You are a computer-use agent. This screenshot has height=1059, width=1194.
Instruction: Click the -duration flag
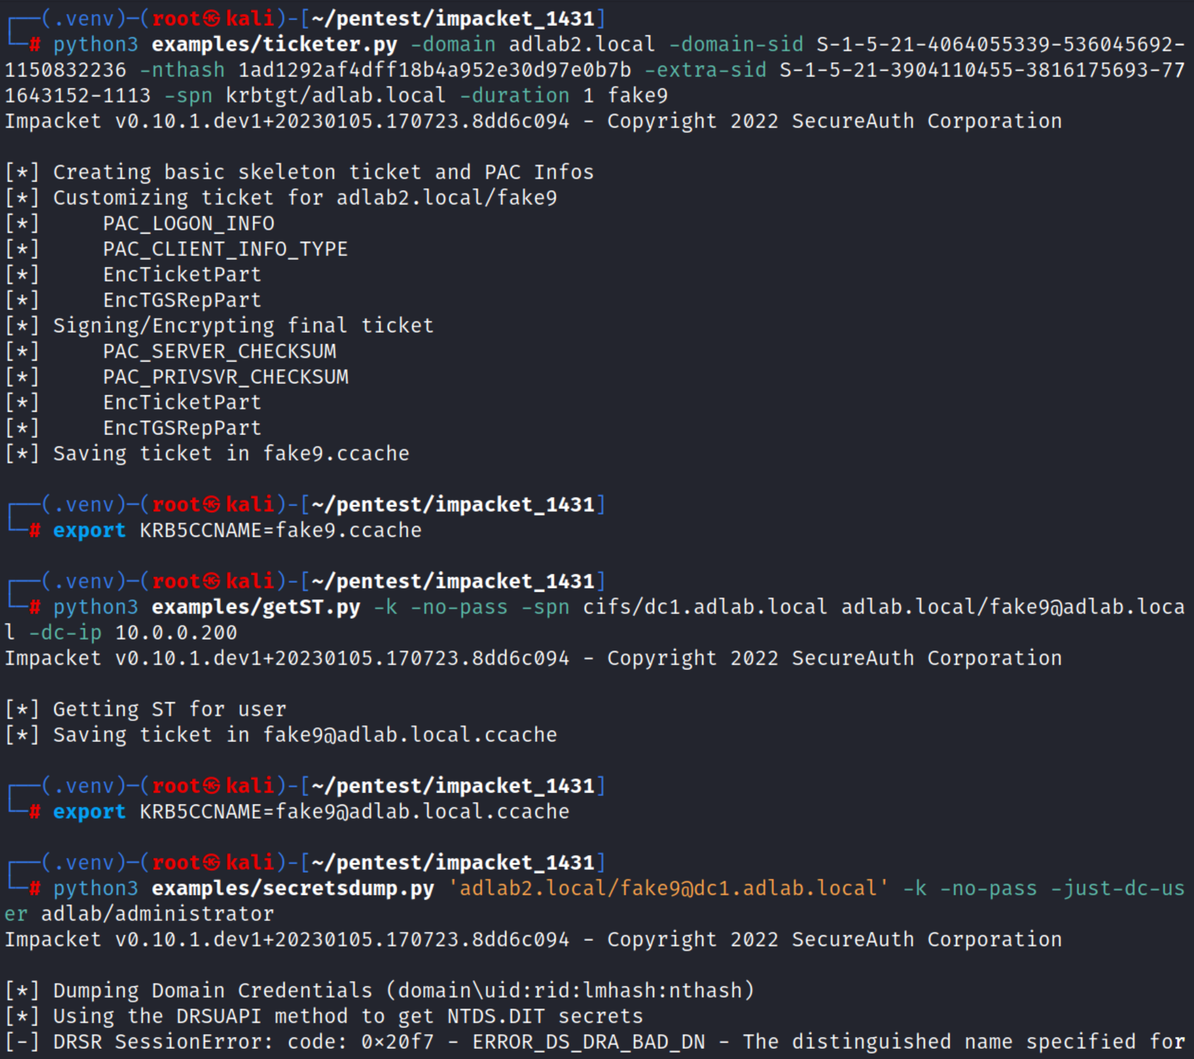(515, 95)
